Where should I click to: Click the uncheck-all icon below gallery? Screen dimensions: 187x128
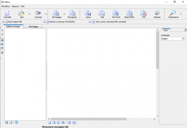point(11,122)
